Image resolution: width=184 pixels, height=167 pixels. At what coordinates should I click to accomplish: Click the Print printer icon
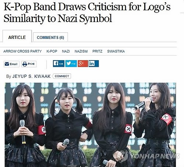(25, 64)
